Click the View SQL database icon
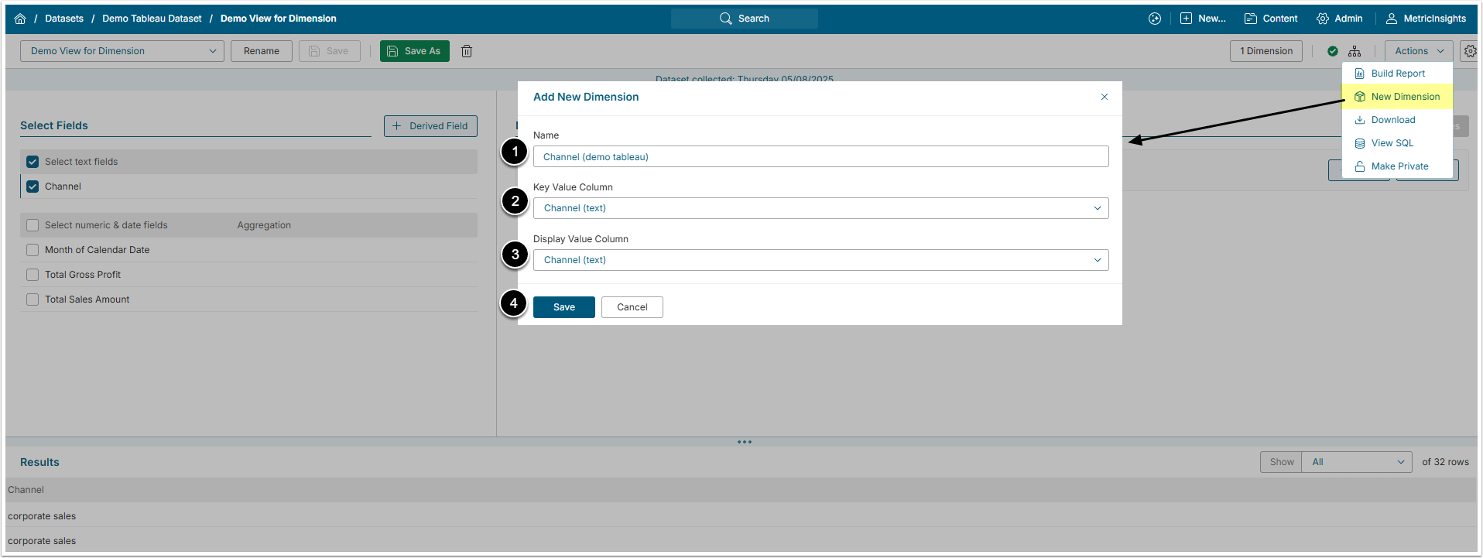 point(1360,143)
